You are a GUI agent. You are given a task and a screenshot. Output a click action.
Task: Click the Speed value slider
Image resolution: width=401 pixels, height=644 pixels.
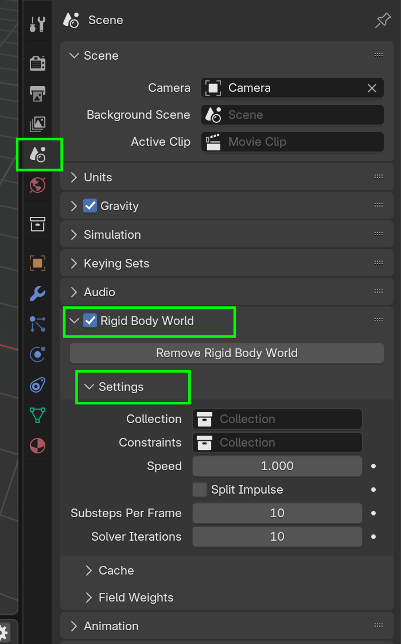[x=277, y=466]
